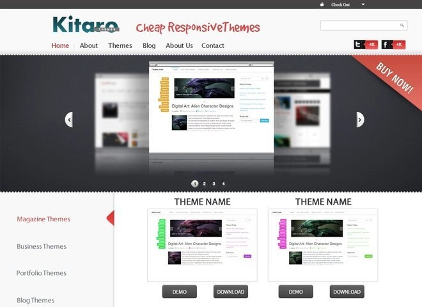The width and height of the screenshot is (422, 307).
Task: Switch to Business Themes category
Action: click(42, 246)
